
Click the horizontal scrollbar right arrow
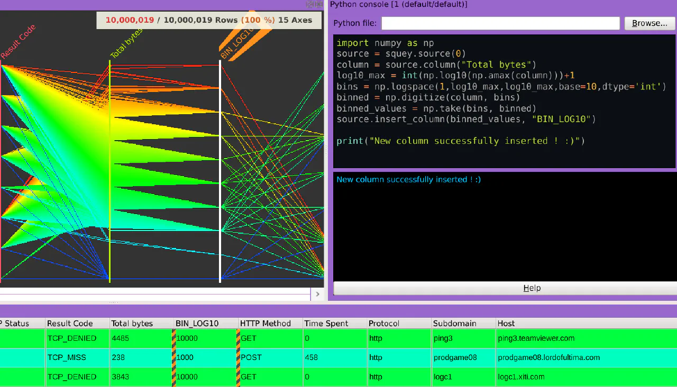(x=317, y=294)
